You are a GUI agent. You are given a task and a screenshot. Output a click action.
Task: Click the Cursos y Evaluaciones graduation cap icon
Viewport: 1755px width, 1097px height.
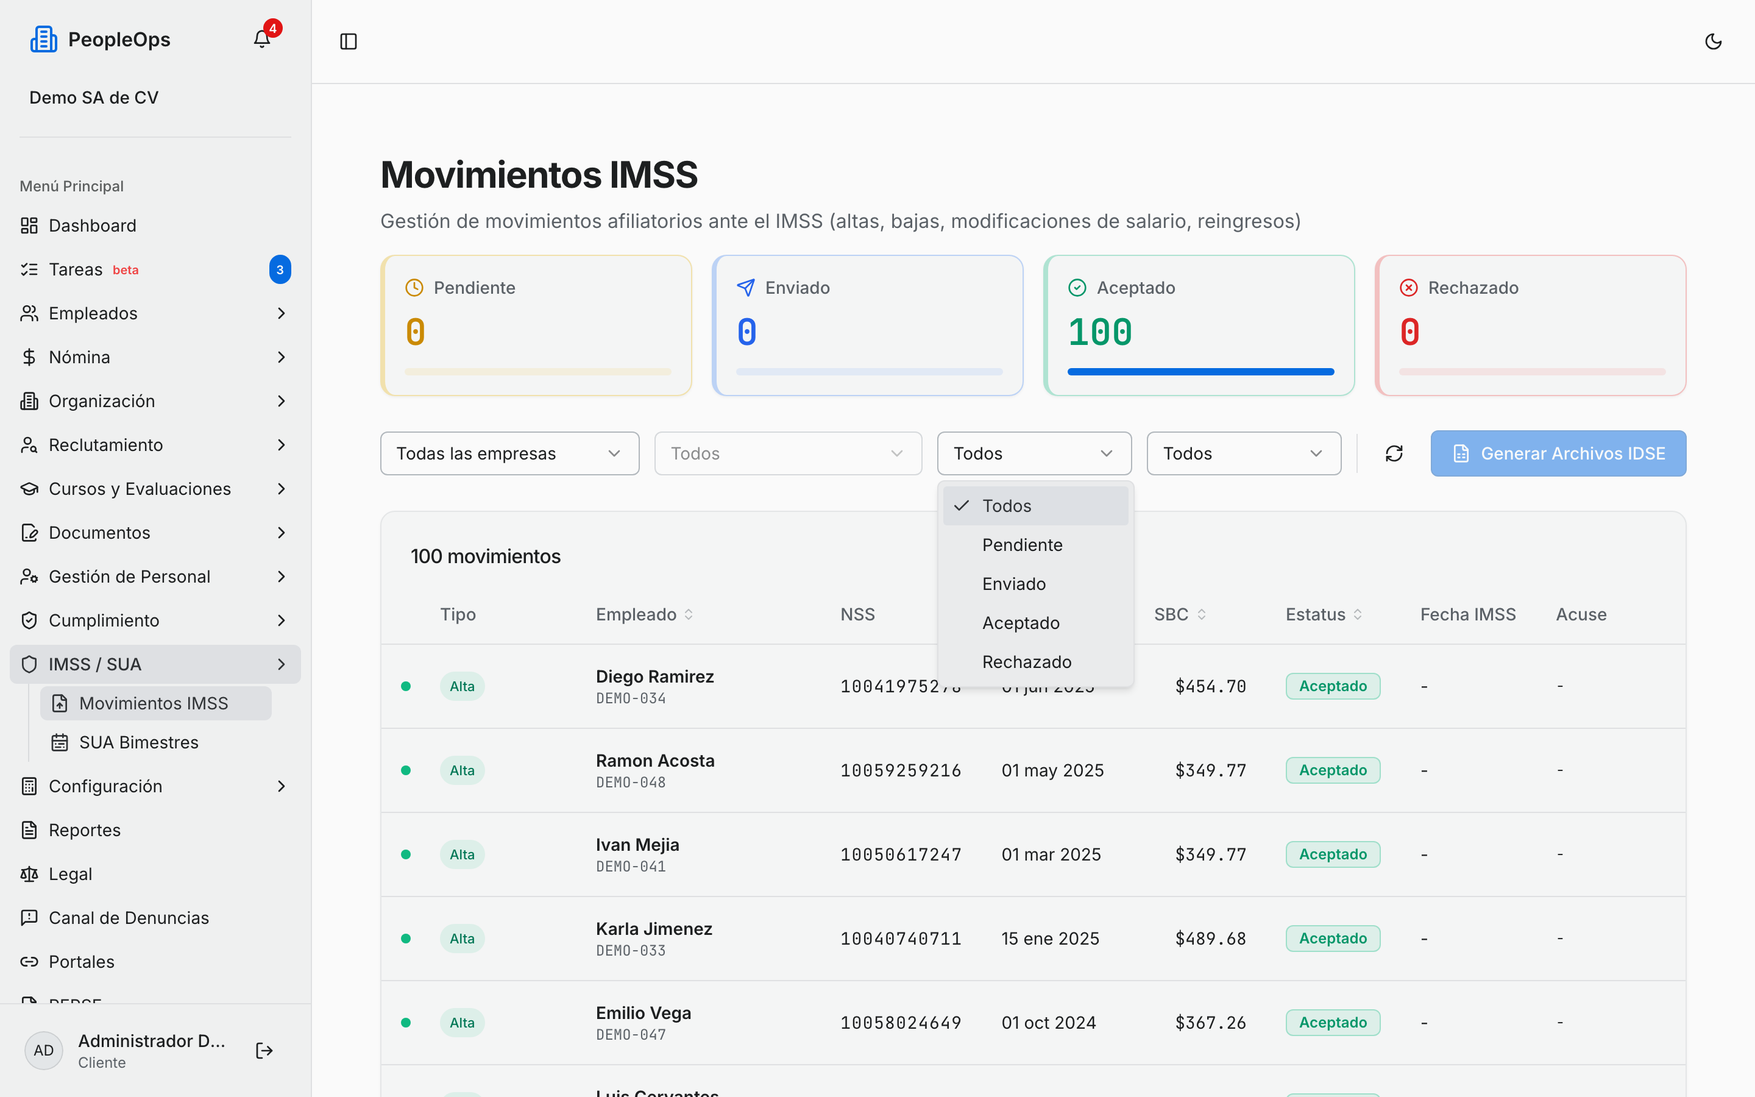(29, 489)
